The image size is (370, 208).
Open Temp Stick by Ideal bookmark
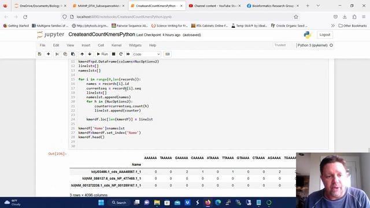tap(249, 25)
